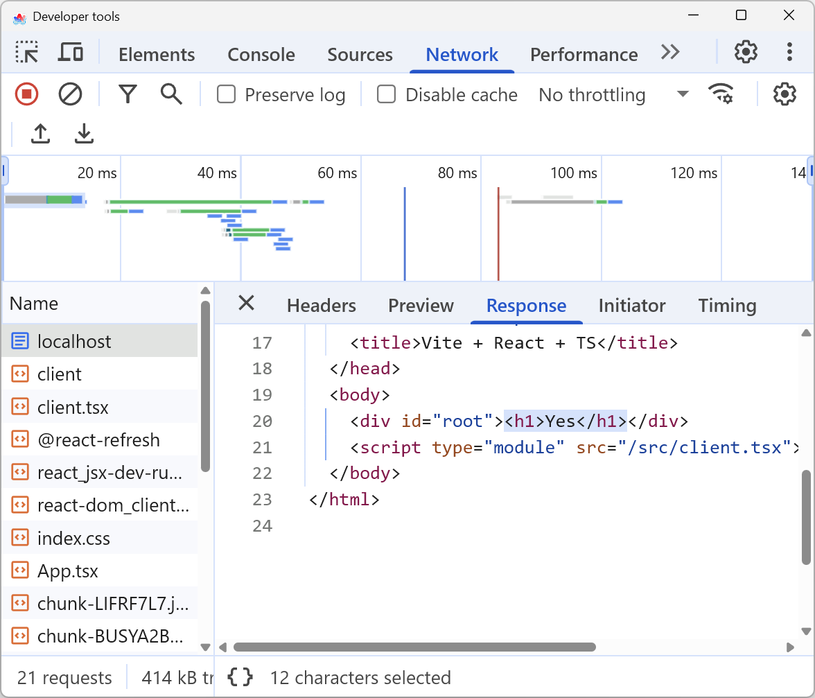
Task: Click the red load event timeline marker
Action: (498, 234)
